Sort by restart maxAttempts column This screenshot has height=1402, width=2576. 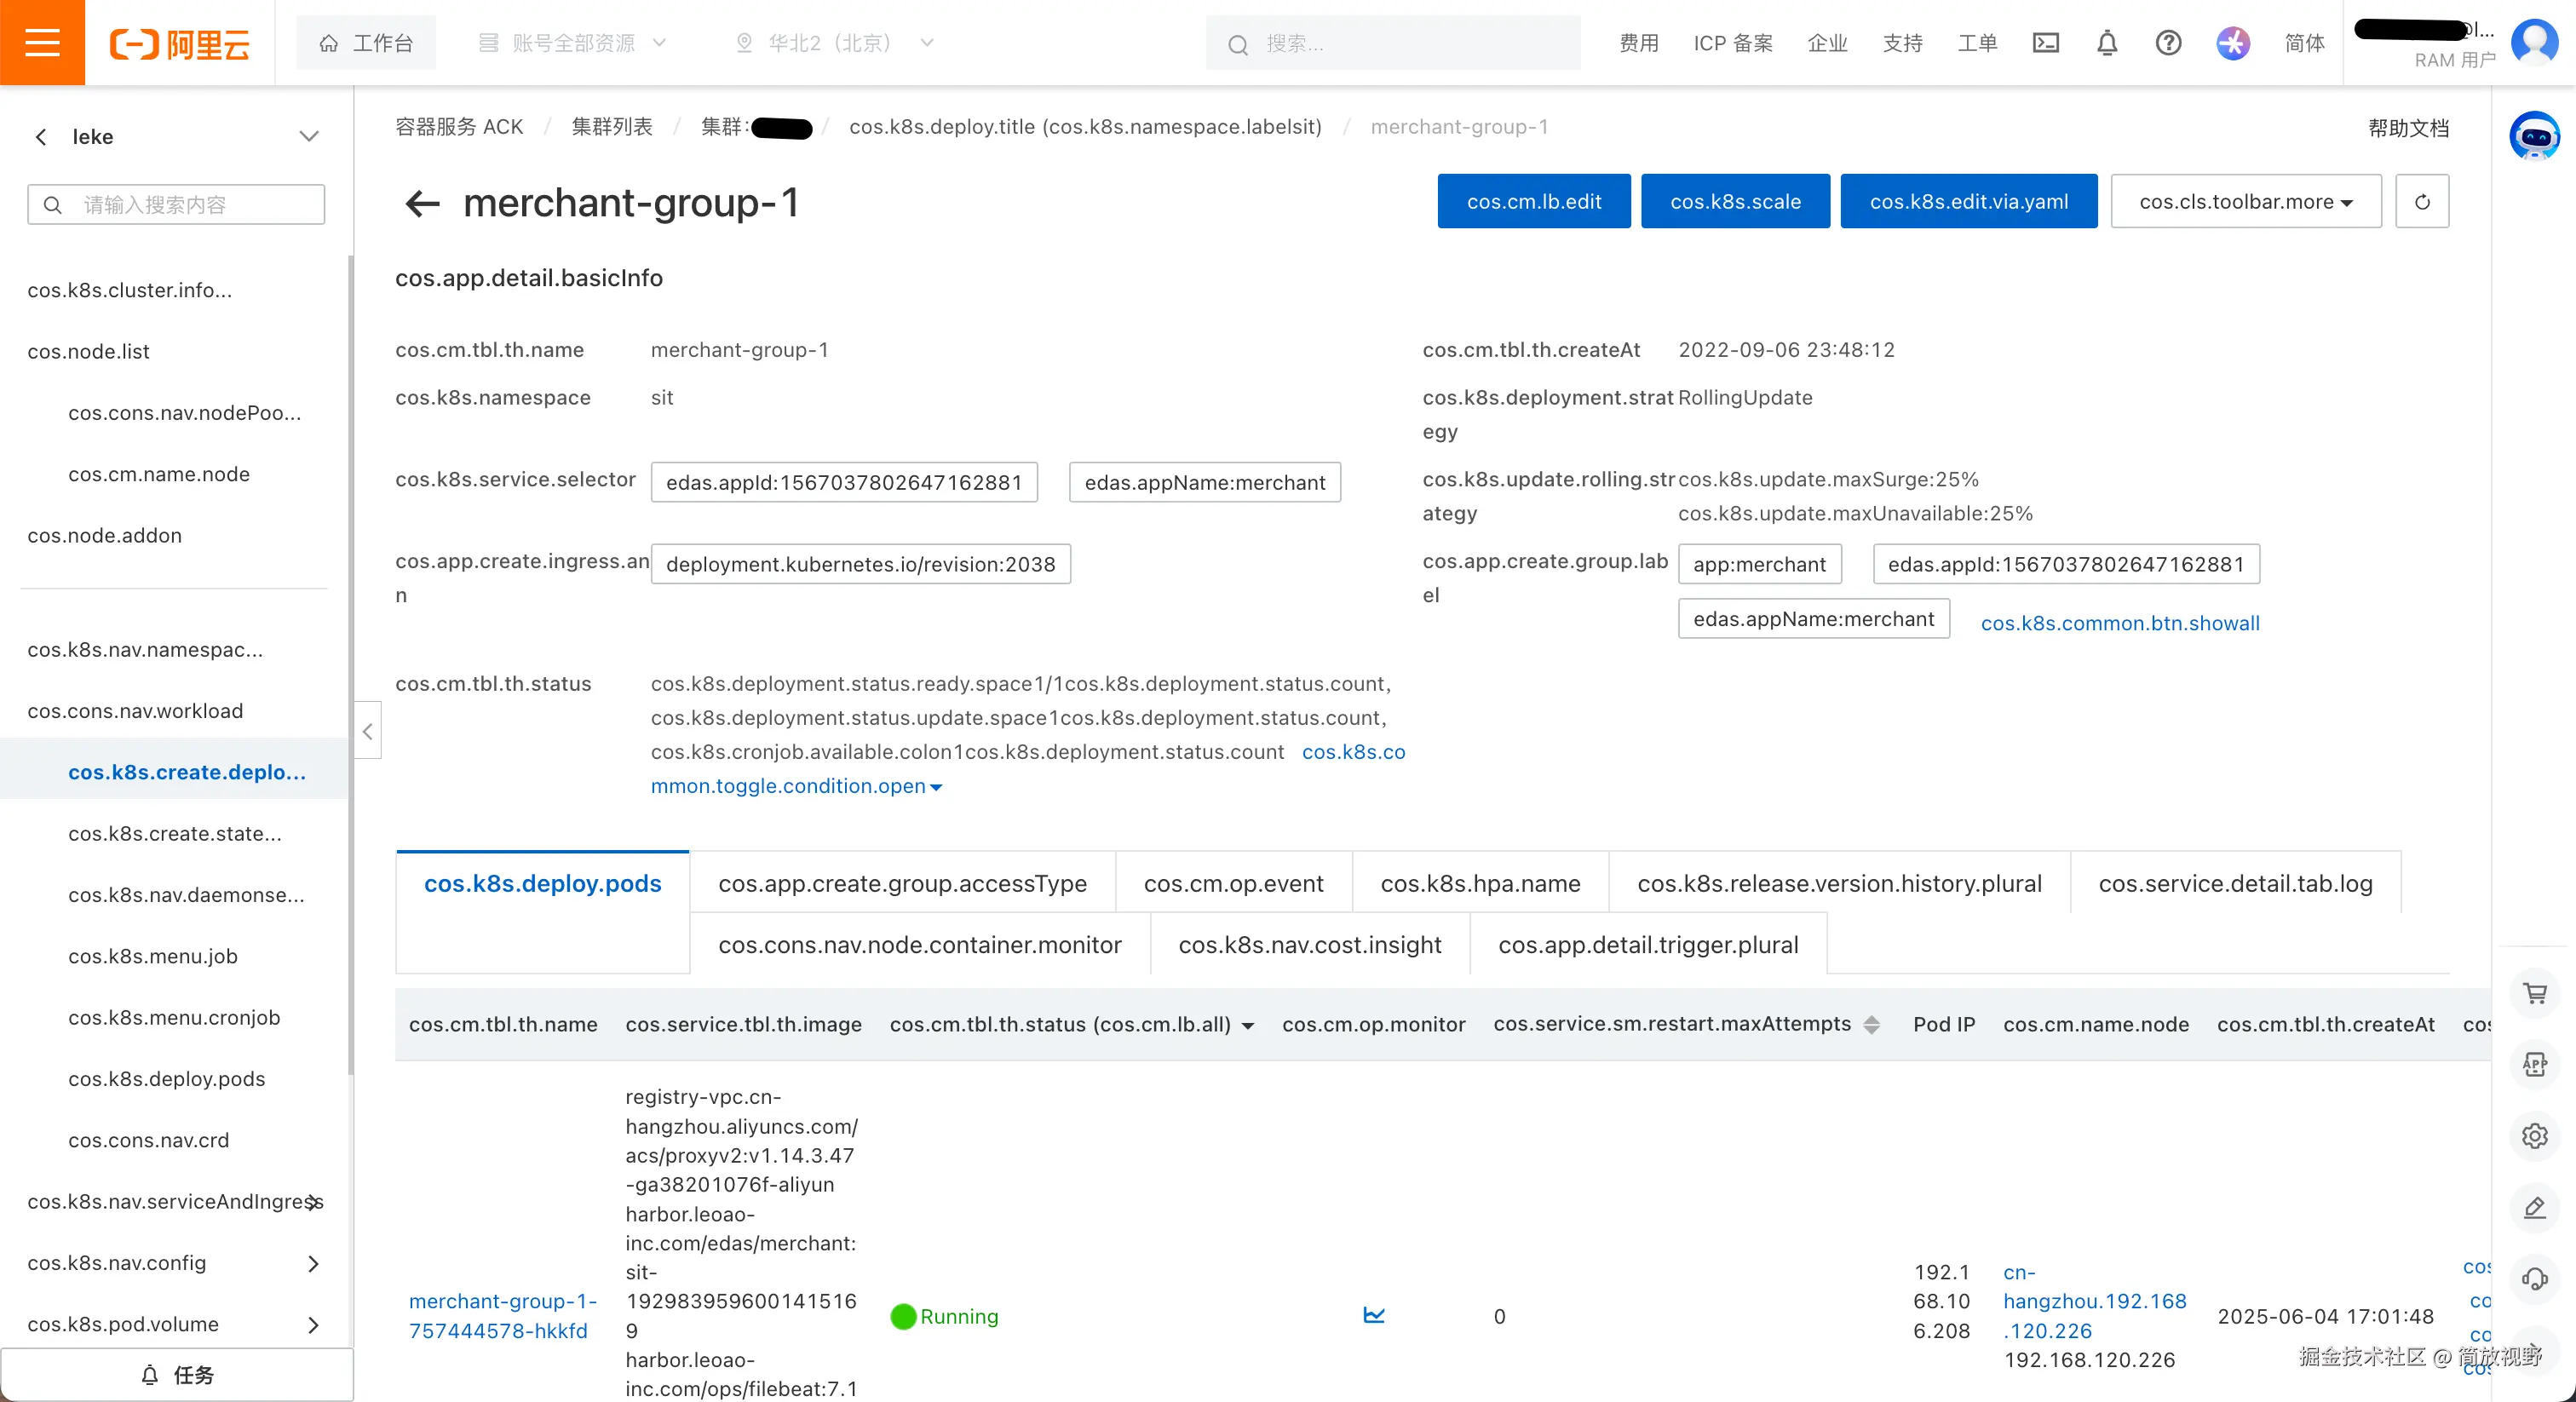(1871, 1024)
